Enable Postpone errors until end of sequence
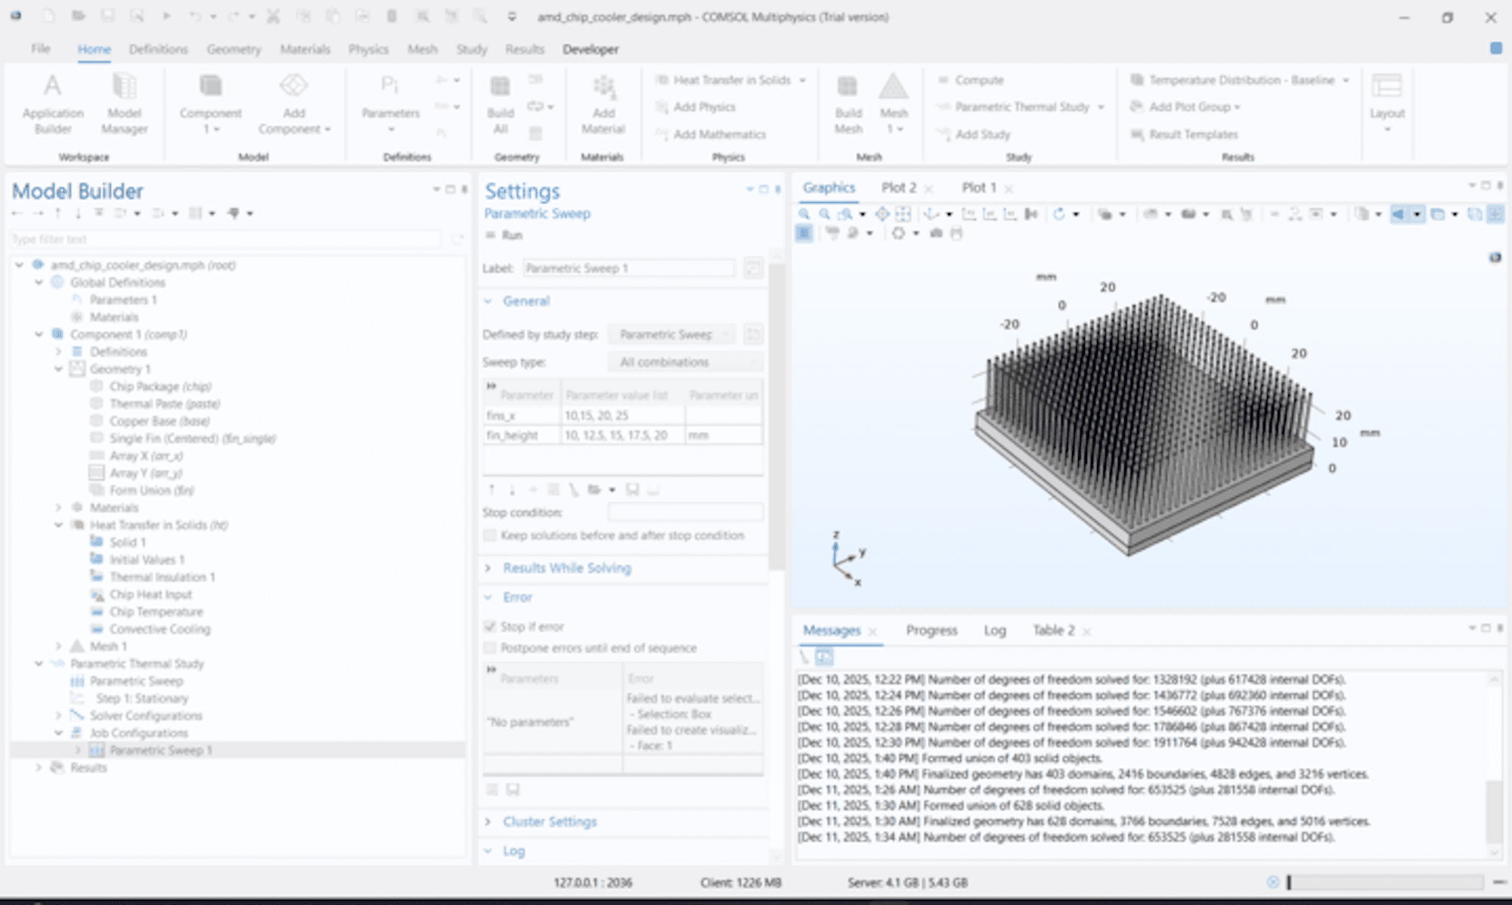This screenshot has width=1512, height=905. click(490, 648)
